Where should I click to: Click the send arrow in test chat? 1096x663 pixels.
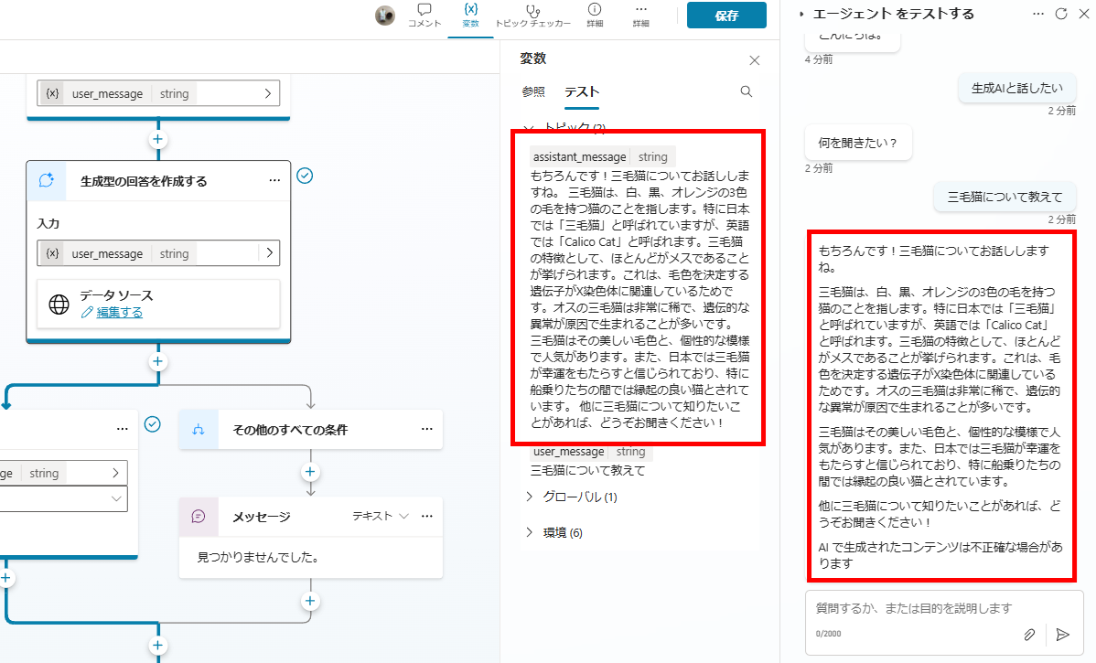tap(1062, 634)
